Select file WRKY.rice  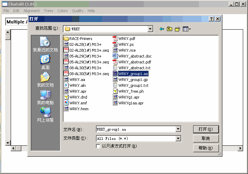click(124, 50)
